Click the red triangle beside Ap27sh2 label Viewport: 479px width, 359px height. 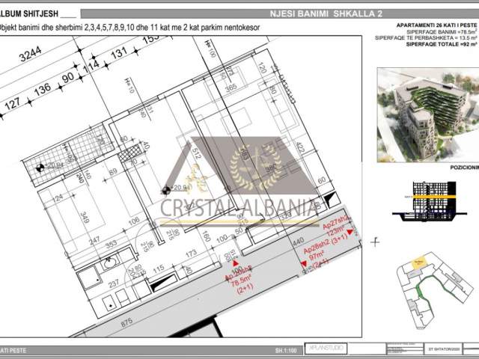350,233
